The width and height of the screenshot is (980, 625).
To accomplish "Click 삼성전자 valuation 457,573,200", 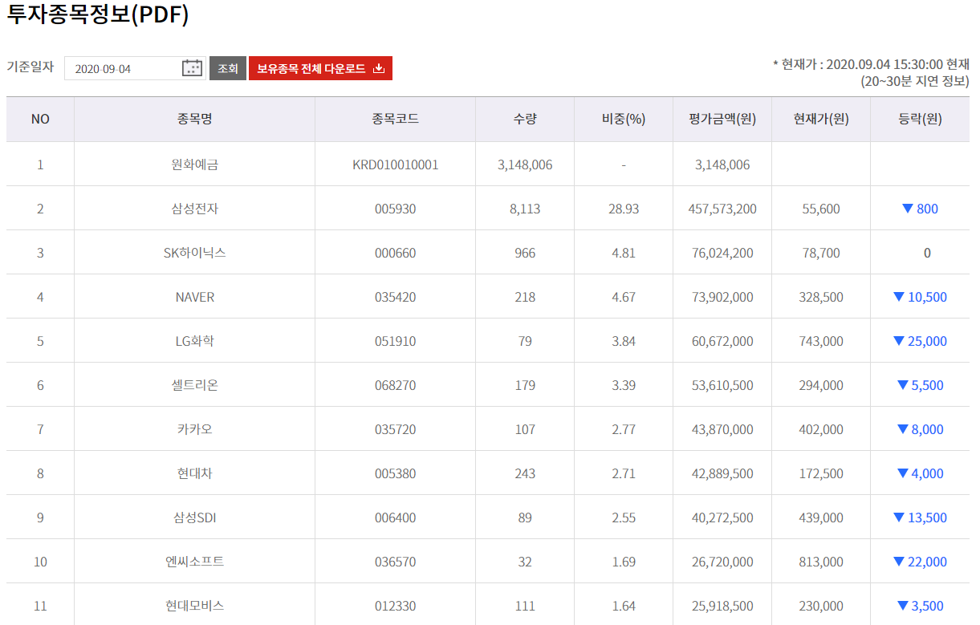I will (x=722, y=209).
